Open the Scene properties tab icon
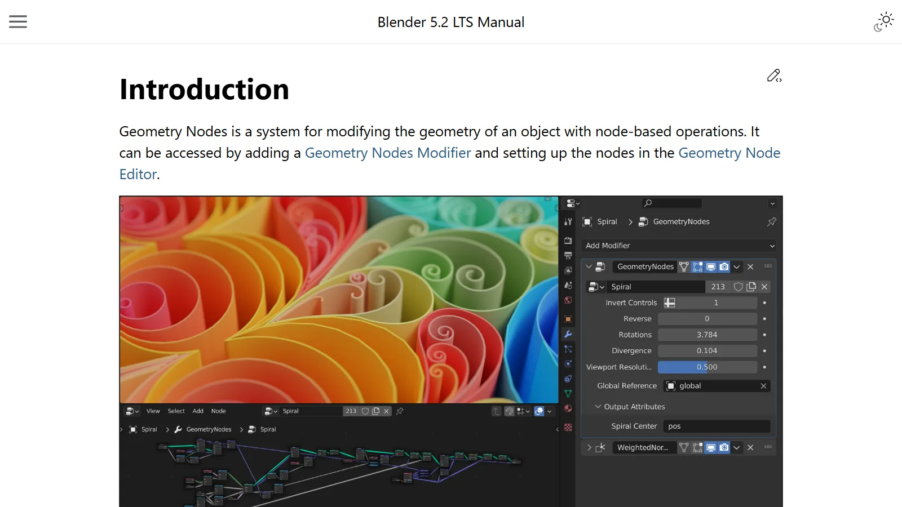Viewport: 902px width, 507px height. [x=568, y=285]
